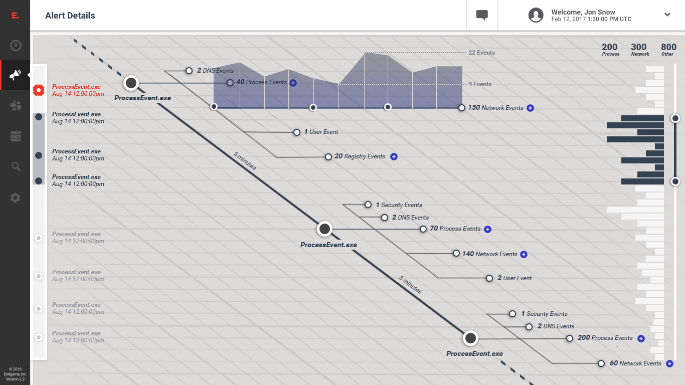
Task: Click the 300 Network count at top right
Action: click(639, 49)
